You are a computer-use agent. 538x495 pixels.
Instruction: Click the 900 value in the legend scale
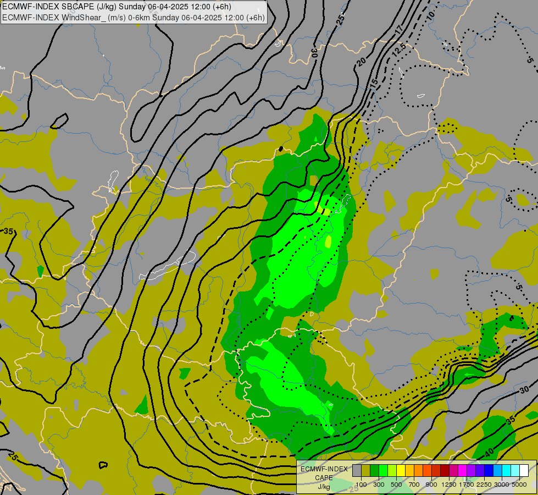(x=431, y=485)
